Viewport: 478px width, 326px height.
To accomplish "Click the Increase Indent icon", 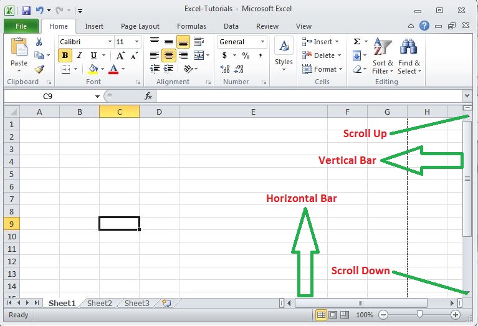I will click(x=169, y=69).
